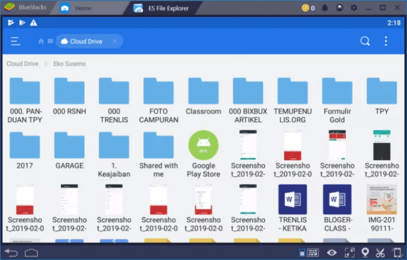Open BLOGER-CLASS Word document
The image size is (407, 260).
click(337, 208)
